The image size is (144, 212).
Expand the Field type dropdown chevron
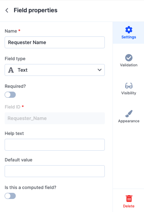(x=99, y=70)
